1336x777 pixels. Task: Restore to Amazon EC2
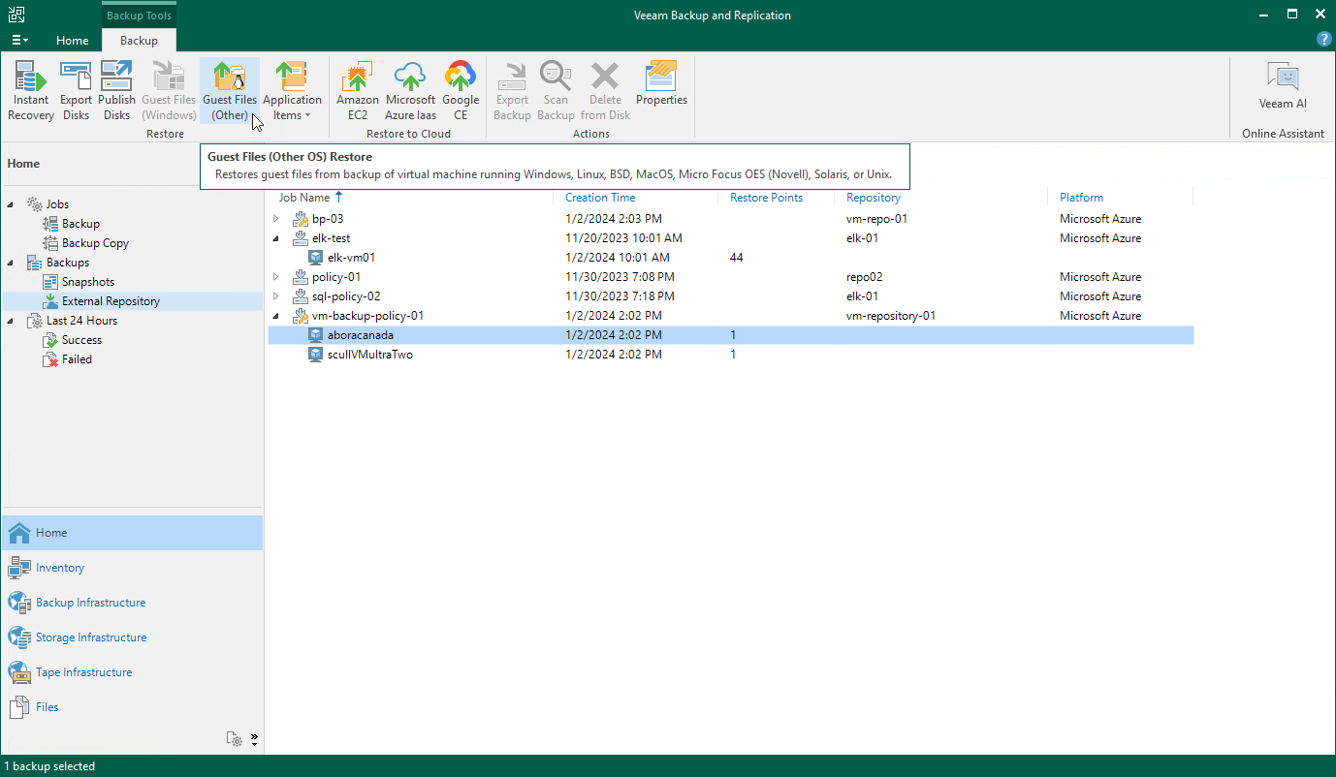tap(358, 91)
